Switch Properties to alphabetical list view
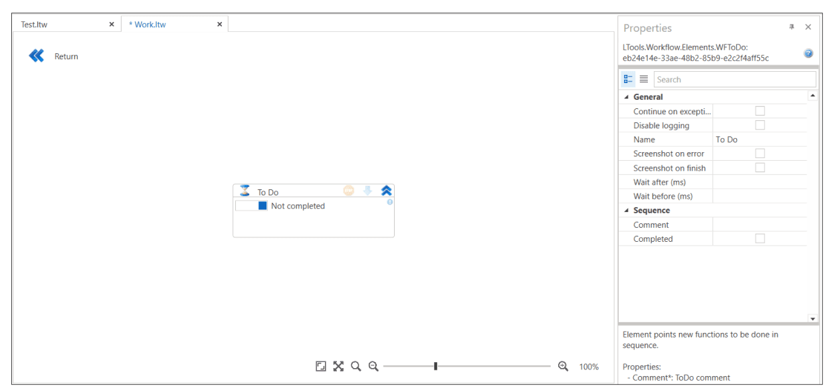 point(644,79)
